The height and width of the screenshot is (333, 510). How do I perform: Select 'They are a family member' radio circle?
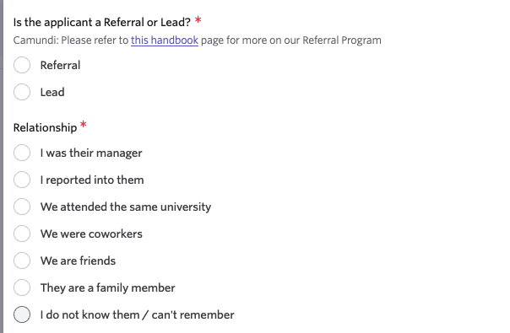pos(22,287)
